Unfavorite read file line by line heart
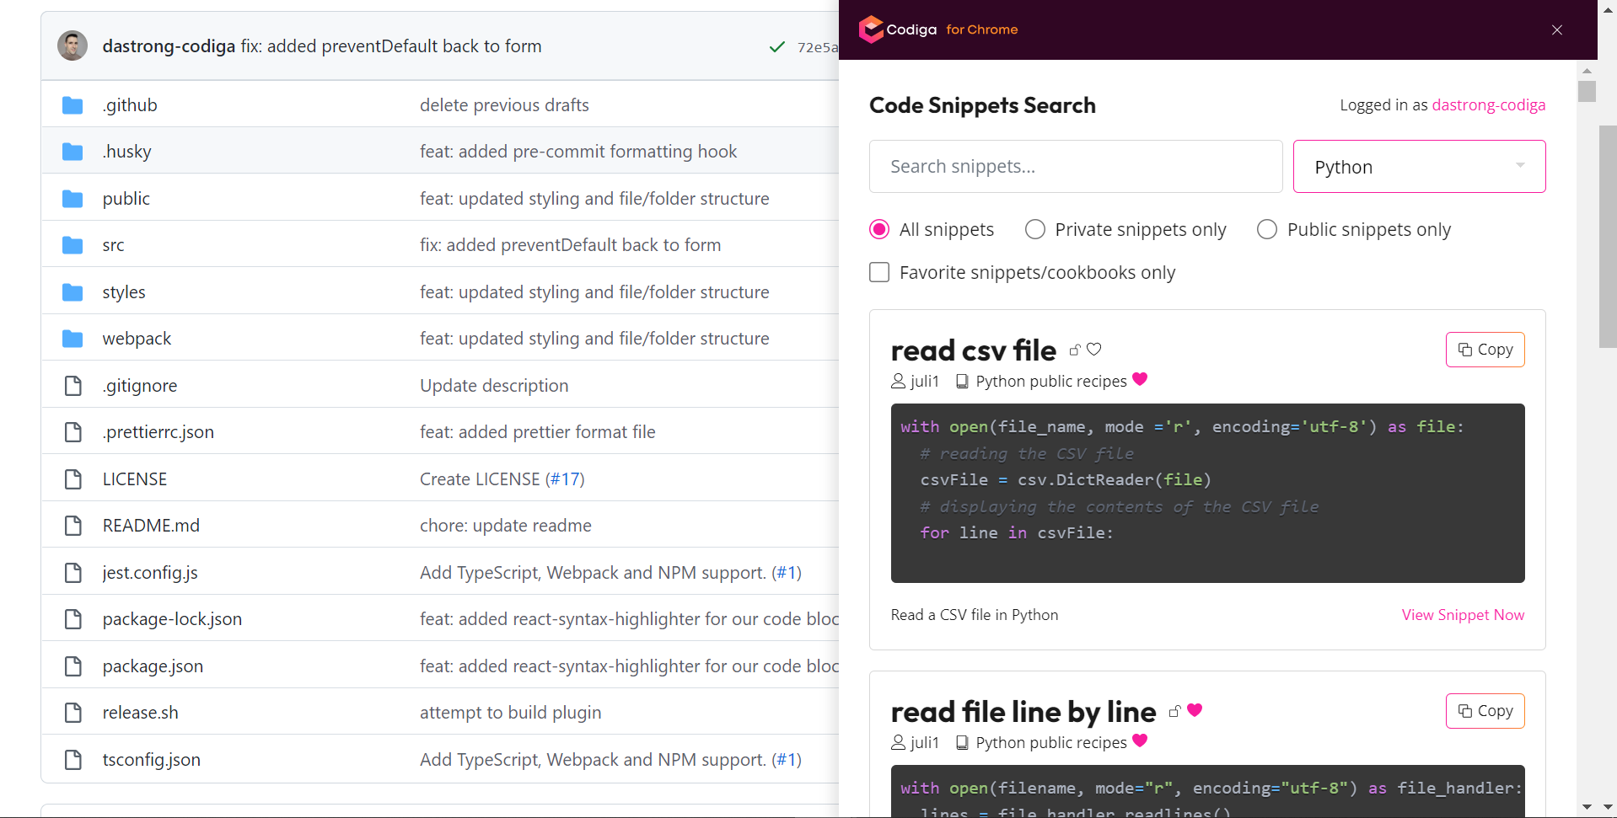 pyautogui.click(x=1195, y=710)
